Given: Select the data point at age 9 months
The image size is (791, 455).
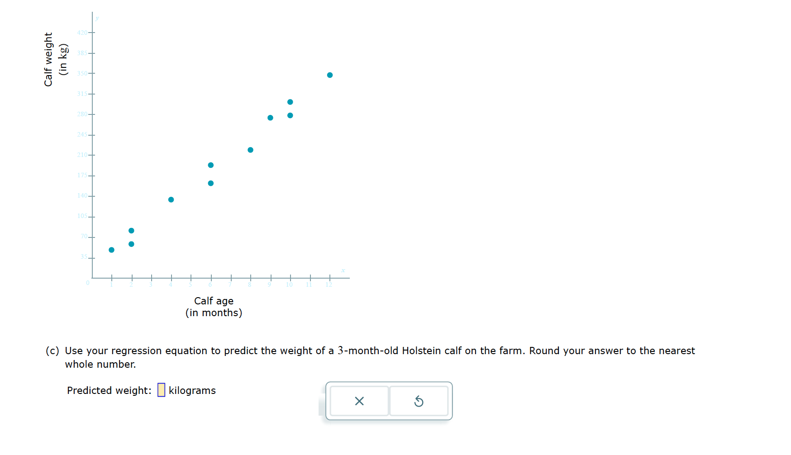Looking at the screenshot, I should click(x=270, y=118).
